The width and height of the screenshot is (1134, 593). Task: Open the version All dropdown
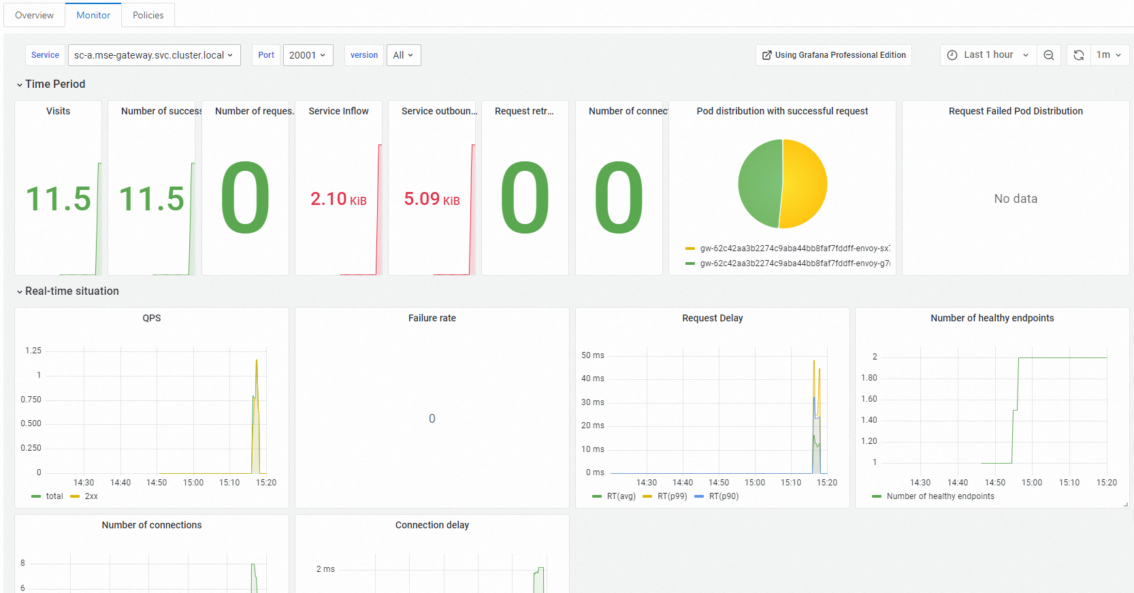pos(403,55)
